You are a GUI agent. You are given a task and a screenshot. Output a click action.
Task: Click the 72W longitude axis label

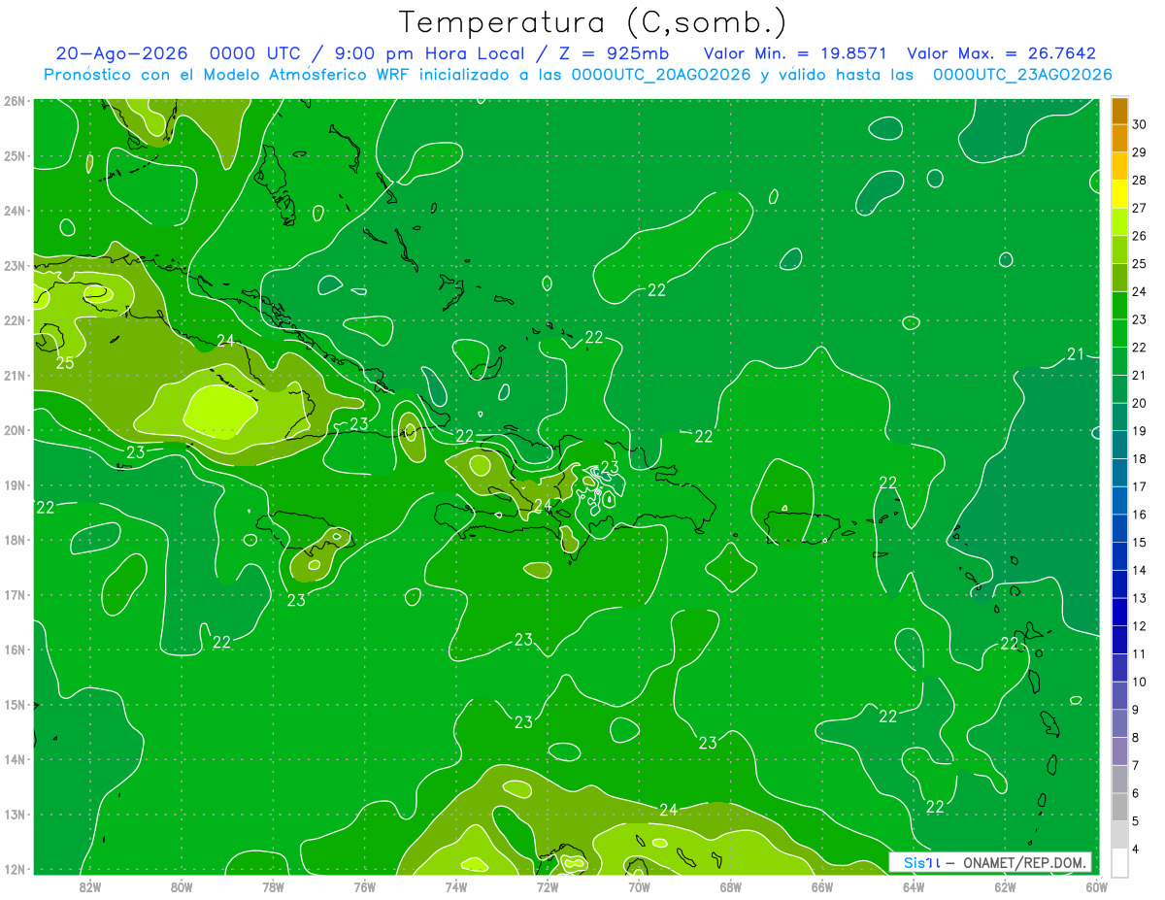[x=548, y=886]
